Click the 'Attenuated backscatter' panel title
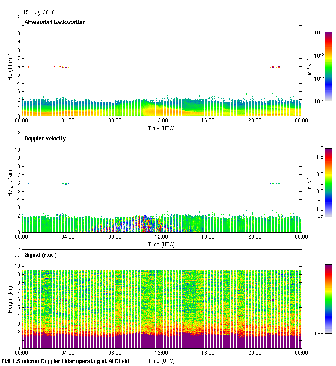336x366 pixels. click(55, 22)
